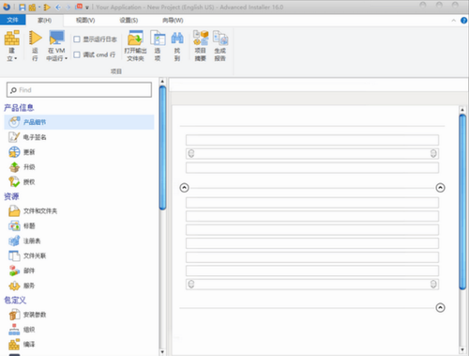The image size is (469, 356).
Task: Click the quick access Build bricks icon
Action: [x=32, y=7]
